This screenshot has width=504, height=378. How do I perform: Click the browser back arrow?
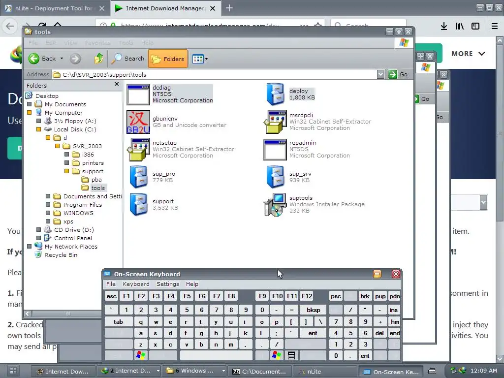10,26
